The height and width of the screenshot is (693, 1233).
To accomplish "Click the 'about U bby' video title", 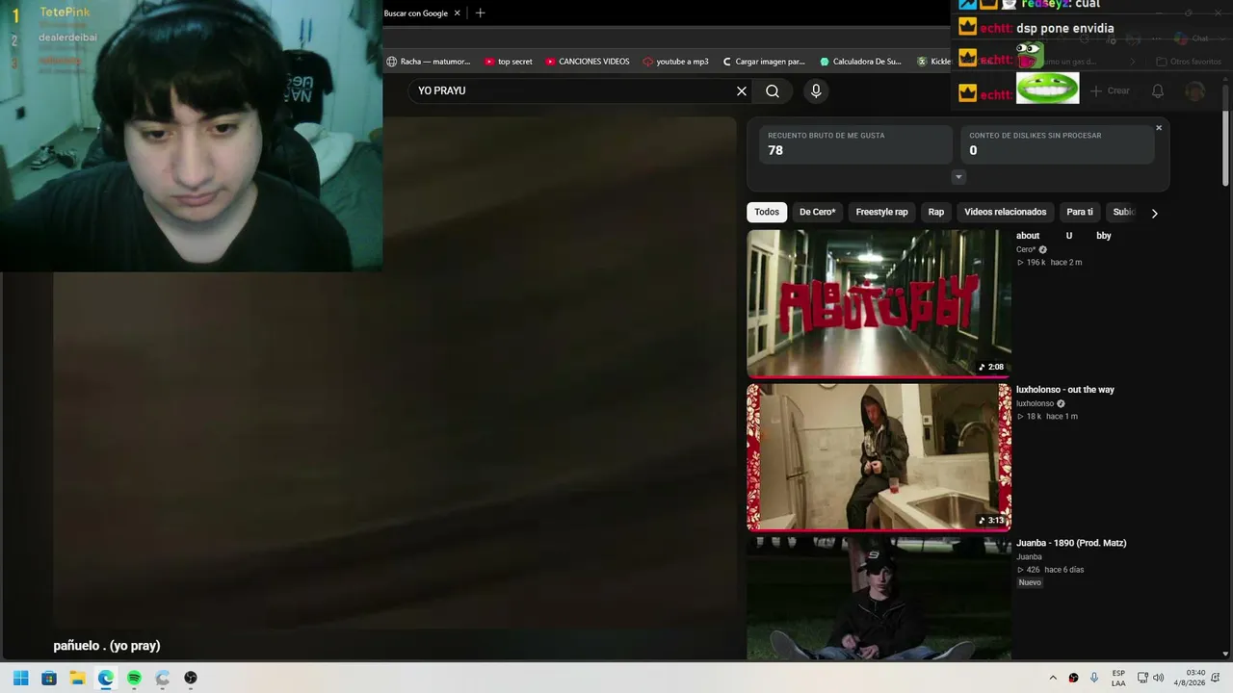I will click(1063, 236).
